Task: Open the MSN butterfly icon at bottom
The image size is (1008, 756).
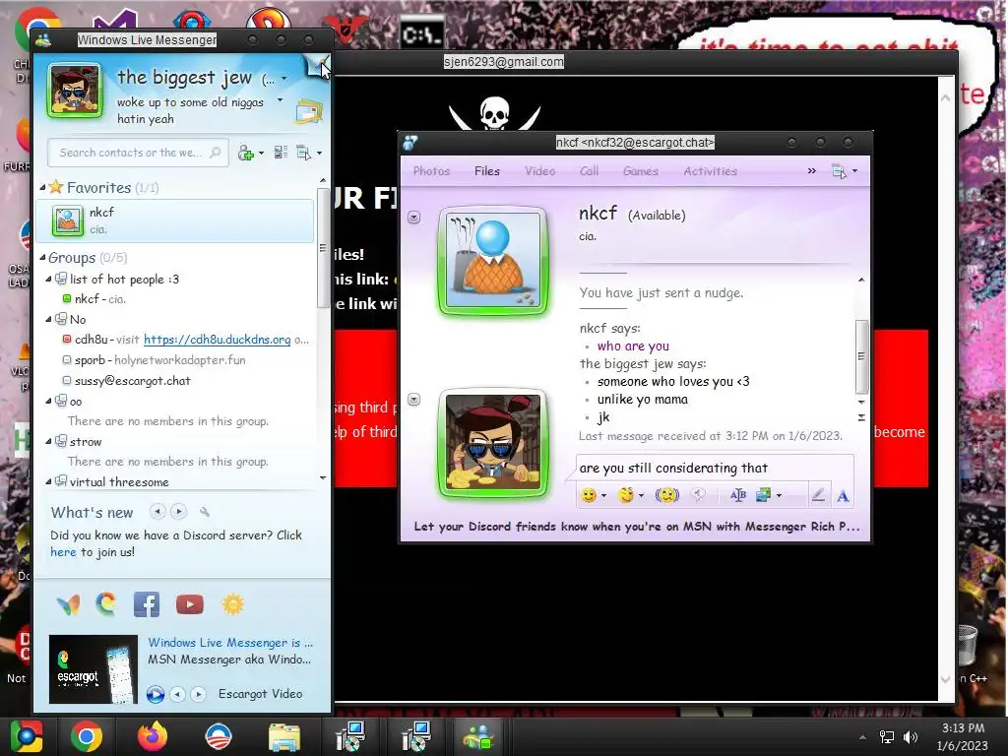Action: (68, 605)
